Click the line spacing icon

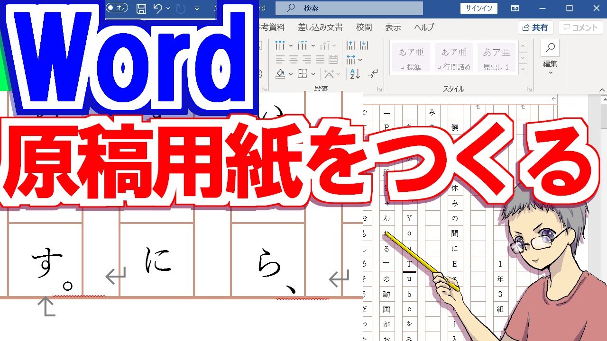click(x=351, y=60)
